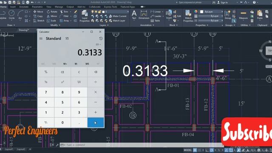
Task: Expand the Modify panel
Action: coord(55,25)
